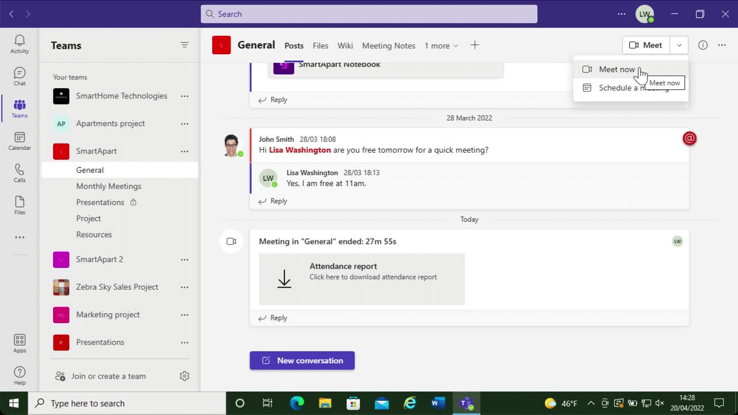
Task: Open more options for SmartApart team
Action: pyautogui.click(x=184, y=151)
